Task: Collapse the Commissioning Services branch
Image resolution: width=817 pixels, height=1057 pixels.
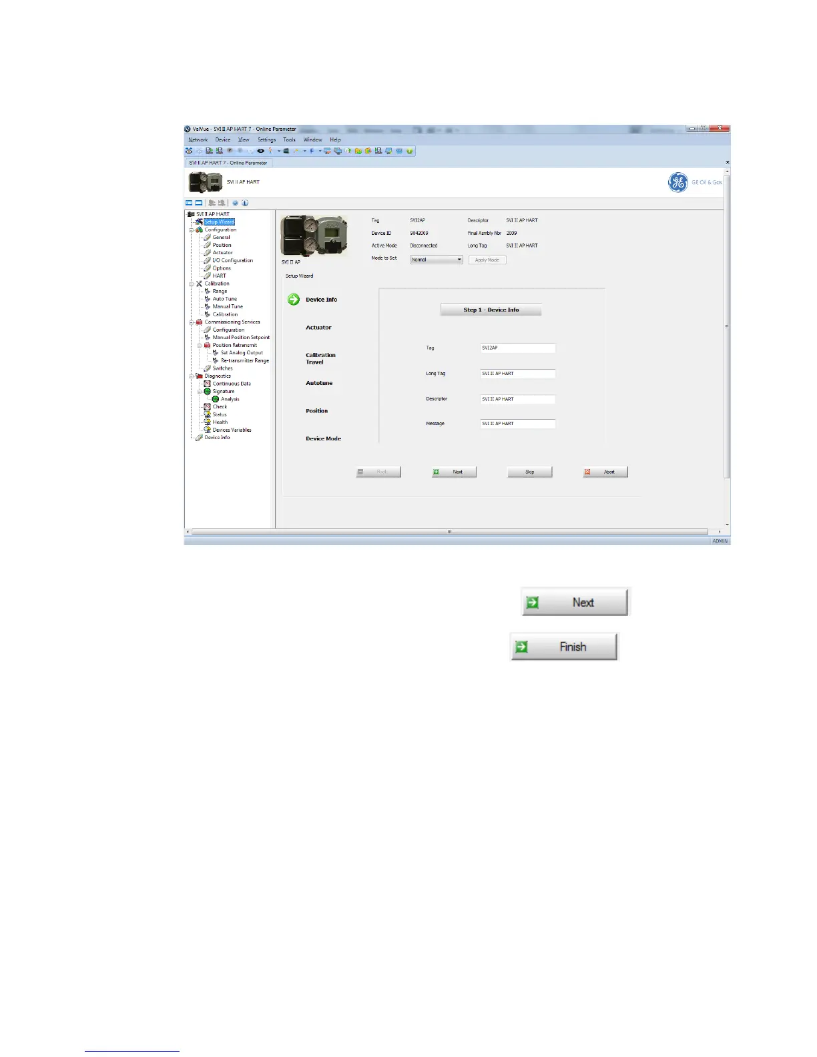Action: [x=192, y=322]
